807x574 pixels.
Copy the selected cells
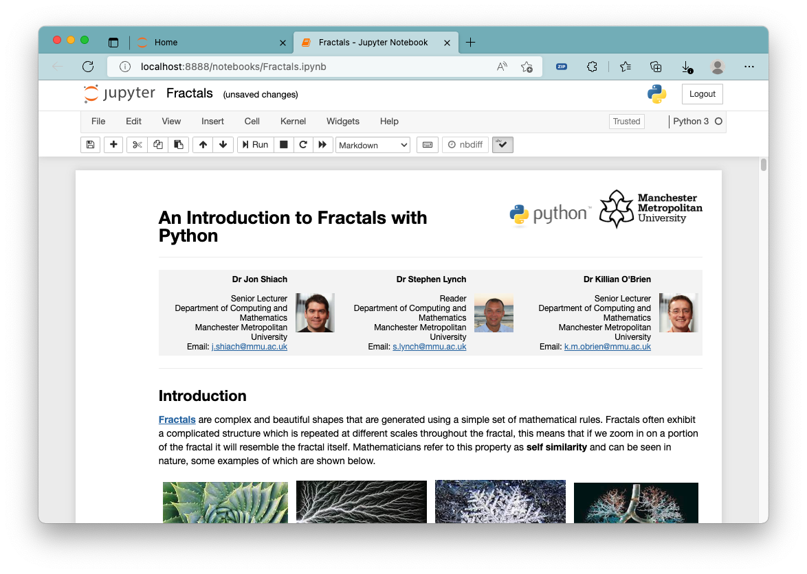coord(157,145)
